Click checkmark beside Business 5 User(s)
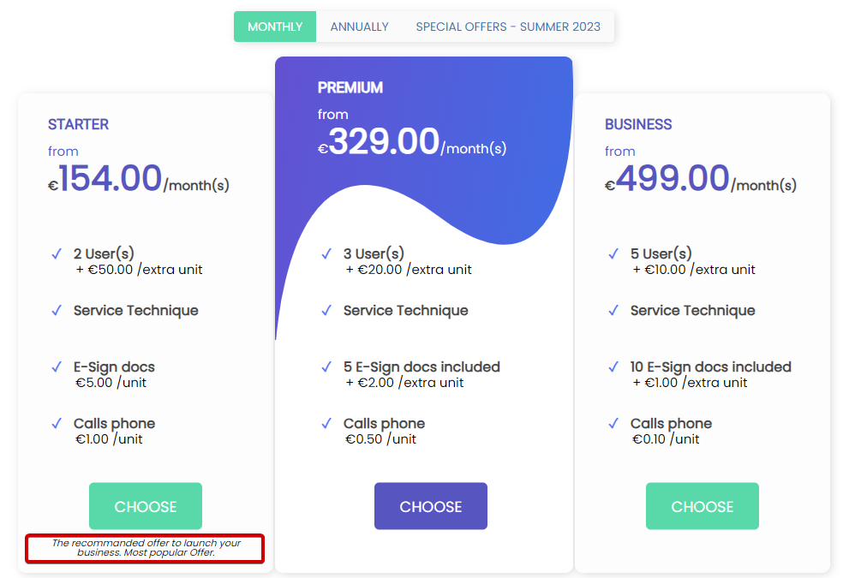 pyautogui.click(x=613, y=253)
